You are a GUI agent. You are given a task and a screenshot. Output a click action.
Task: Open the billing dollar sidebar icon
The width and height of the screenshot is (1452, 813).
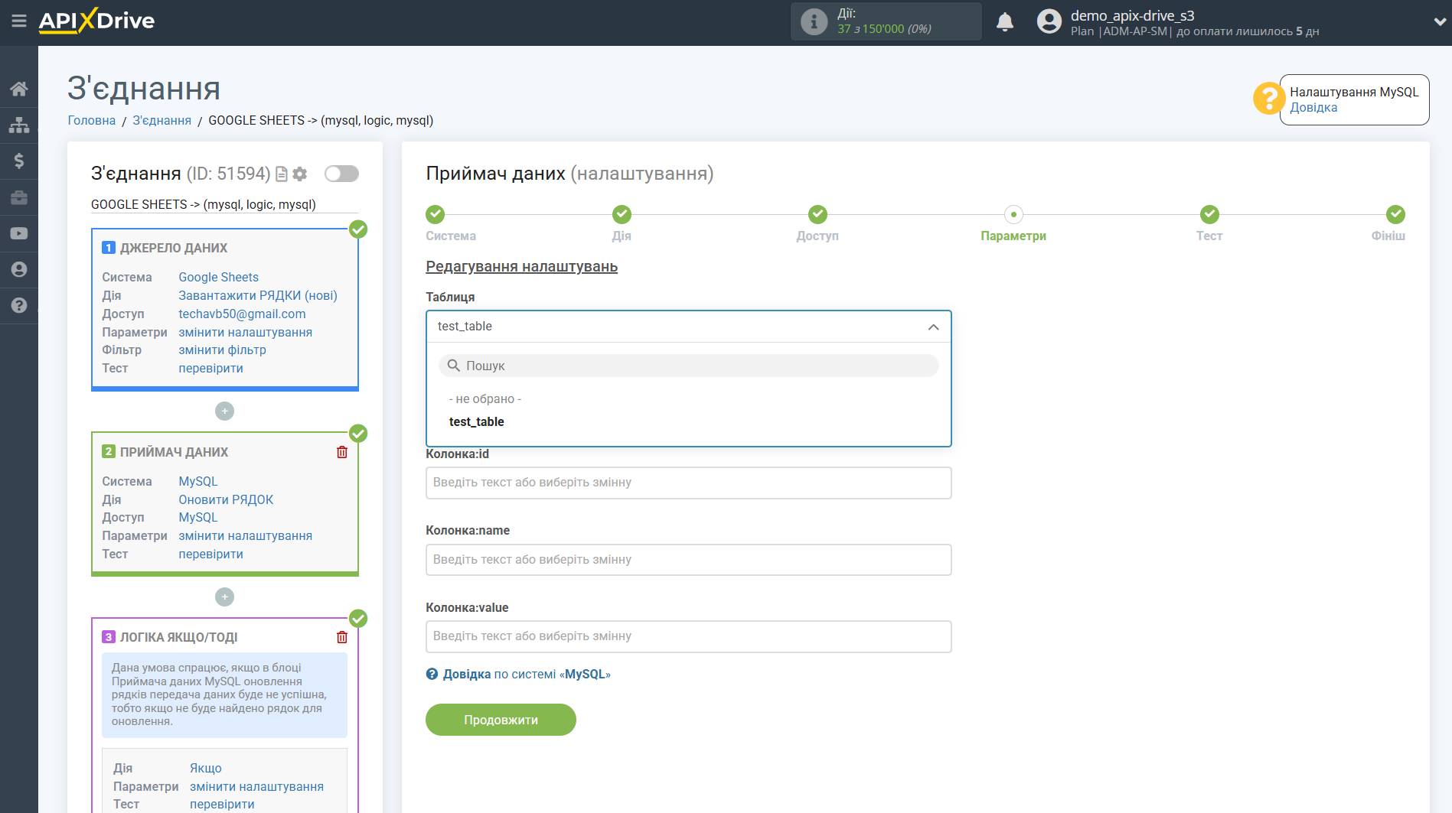[x=19, y=161]
